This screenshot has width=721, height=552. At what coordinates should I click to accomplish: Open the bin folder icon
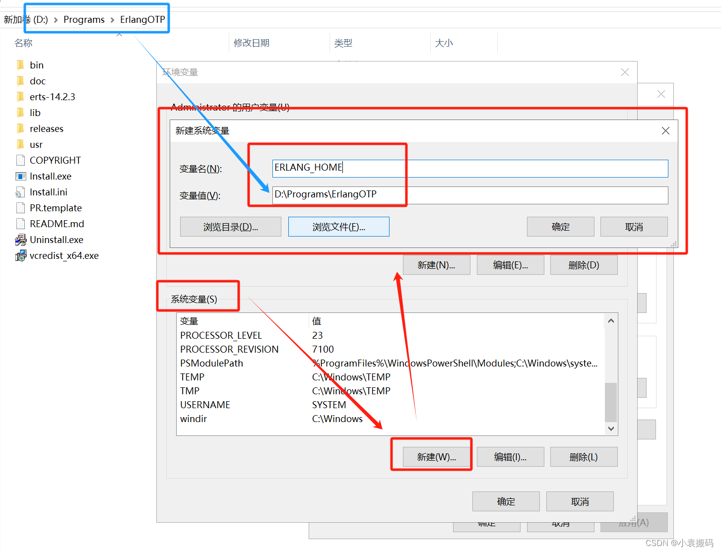[20, 65]
